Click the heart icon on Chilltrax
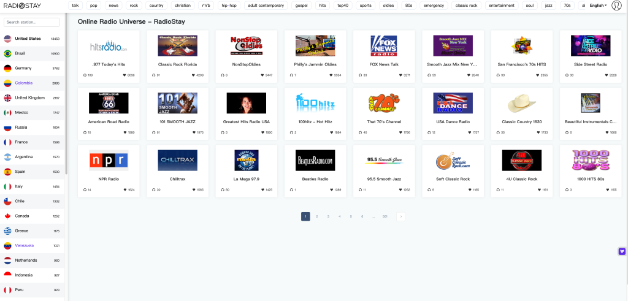The width and height of the screenshot is (628, 301). coord(194,189)
